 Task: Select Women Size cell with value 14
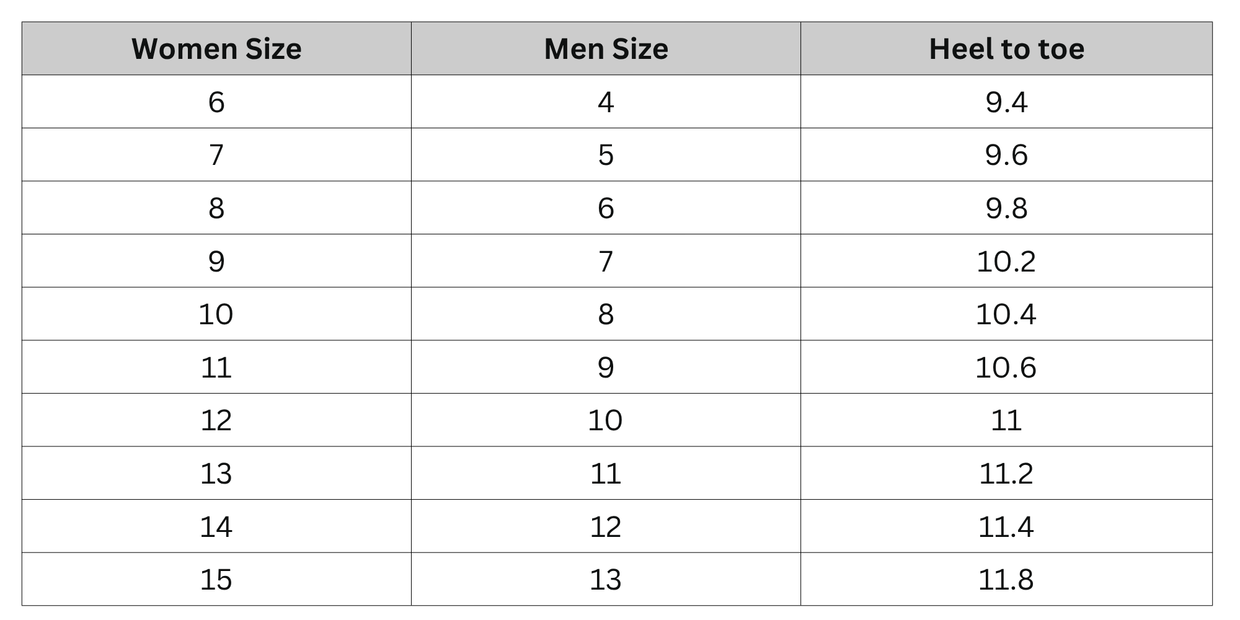216,526
